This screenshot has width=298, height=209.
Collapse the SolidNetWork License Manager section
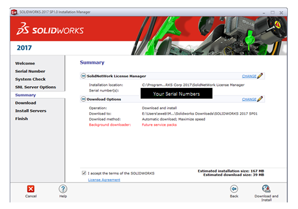83,76
